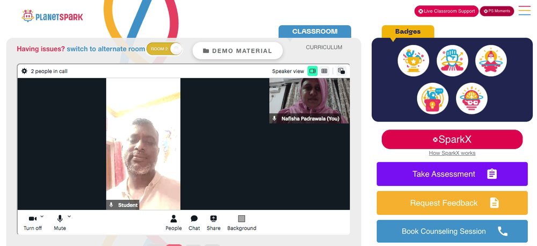
Task: Expand microphone options chevron
Action: pos(69,216)
